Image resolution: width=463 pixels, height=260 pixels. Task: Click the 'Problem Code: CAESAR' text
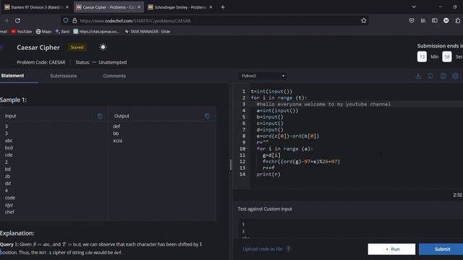pyautogui.click(x=41, y=62)
